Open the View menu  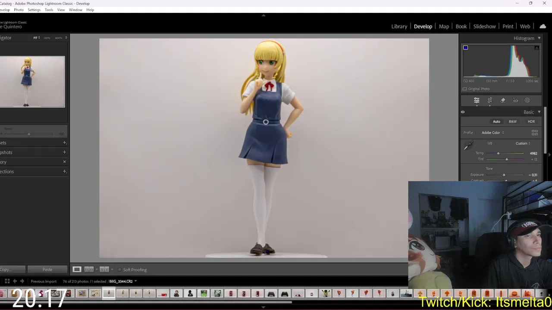coord(61,9)
